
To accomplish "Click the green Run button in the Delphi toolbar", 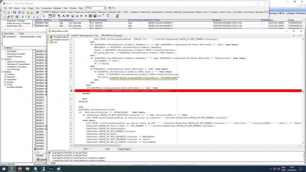I will pyautogui.click(x=23, y=17).
